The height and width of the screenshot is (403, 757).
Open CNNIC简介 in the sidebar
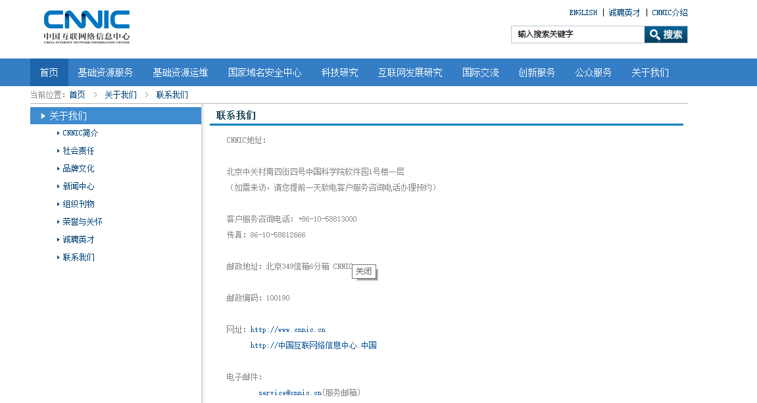click(x=80, y=133)
